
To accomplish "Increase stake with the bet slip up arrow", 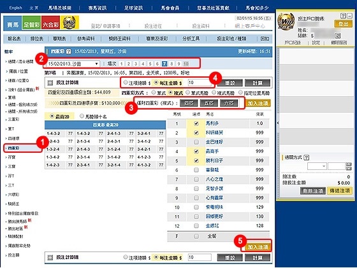I will [349, 164].
